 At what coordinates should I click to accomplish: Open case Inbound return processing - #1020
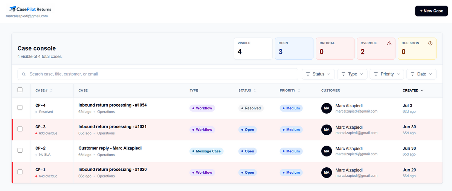(113, 169)
